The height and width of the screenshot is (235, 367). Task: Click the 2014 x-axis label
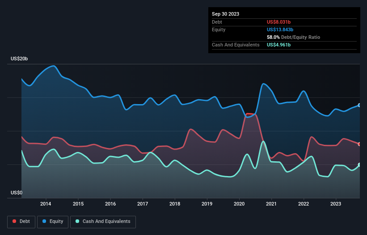[46, 204]
